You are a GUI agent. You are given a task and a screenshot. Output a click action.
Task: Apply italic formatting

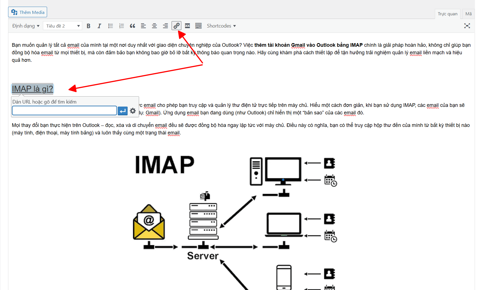point(99,26)
